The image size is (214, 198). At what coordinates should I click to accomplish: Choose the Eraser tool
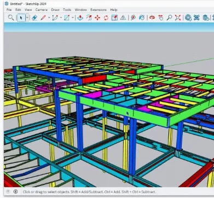tap(34, 18)
